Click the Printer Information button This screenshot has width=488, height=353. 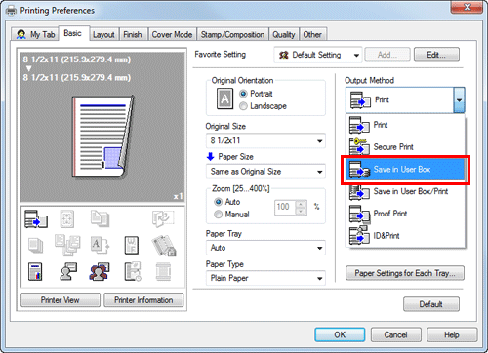pos(143,300)
